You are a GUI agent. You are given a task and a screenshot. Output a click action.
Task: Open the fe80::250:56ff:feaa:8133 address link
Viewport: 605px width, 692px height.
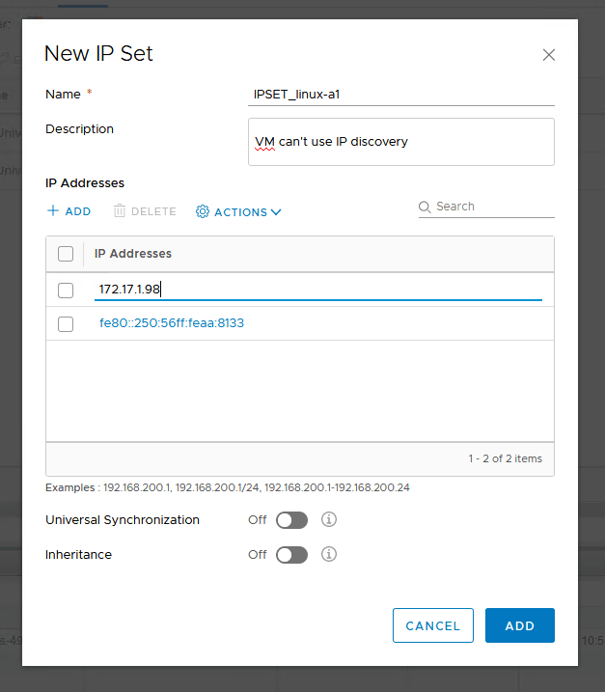click(172, 323)
